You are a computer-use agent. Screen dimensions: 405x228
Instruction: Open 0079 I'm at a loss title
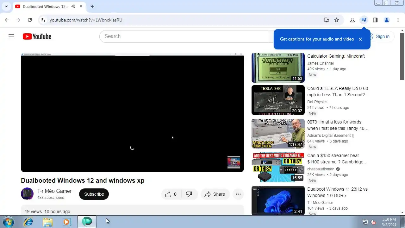click(338, 125)
